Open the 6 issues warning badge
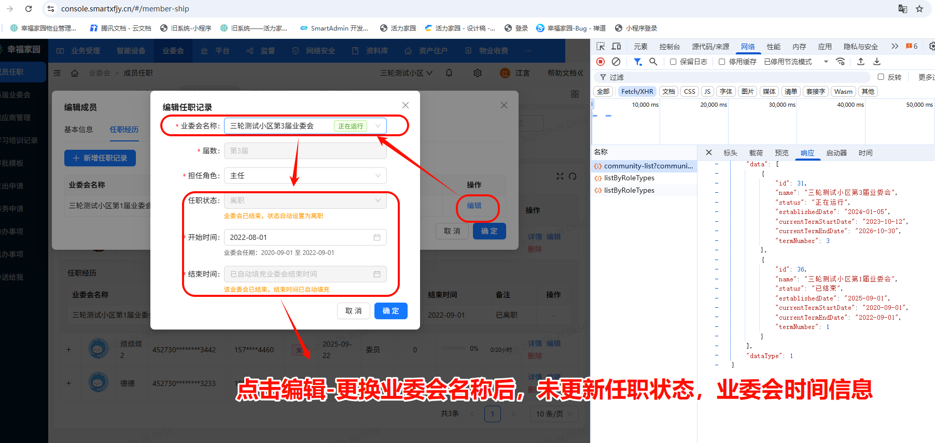This screenshot has height=443, width=935. pos(912,46)
